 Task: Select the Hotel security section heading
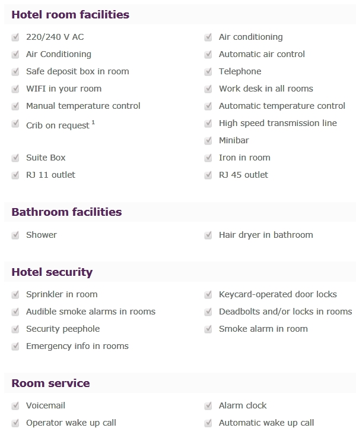(x=52, y=272)
